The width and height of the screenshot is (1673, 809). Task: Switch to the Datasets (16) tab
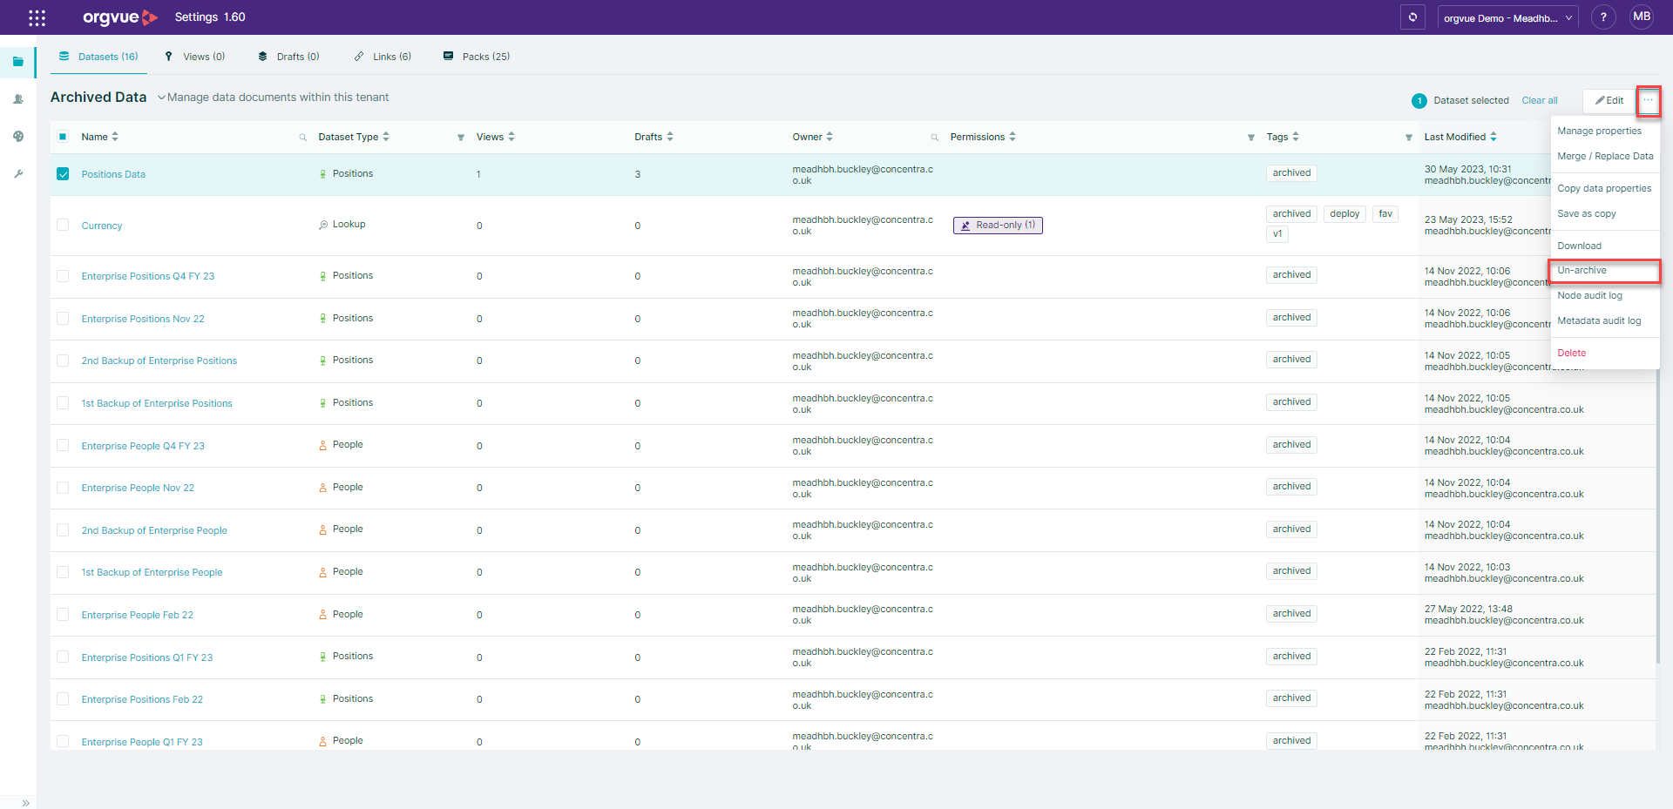click(x=98, y=57)
